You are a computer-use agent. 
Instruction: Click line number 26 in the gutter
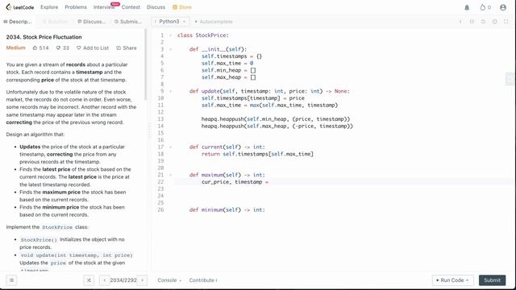tap(160, 209)
